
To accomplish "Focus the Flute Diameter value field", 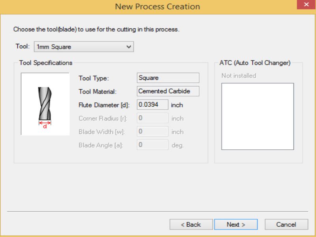I will [x=152, y=105].
